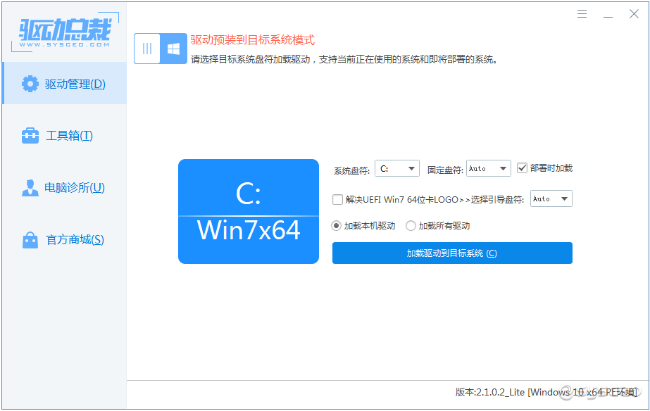Viewport: 650px width, 411px height.
Task: Expand the 系统盘符 C: dropdown
Action: pos(397,169)
